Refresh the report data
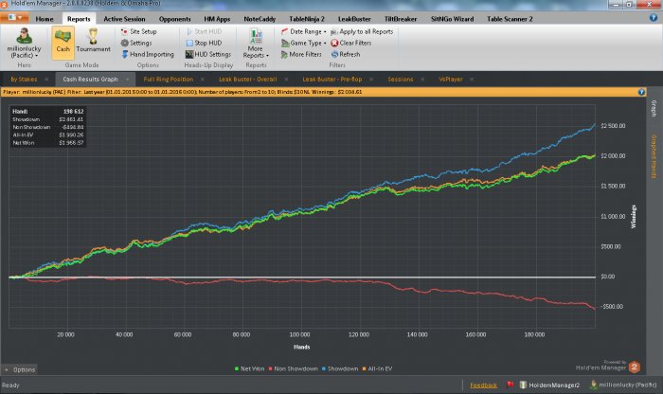Screen dimensions: 663x394 (x=345, y=54)
